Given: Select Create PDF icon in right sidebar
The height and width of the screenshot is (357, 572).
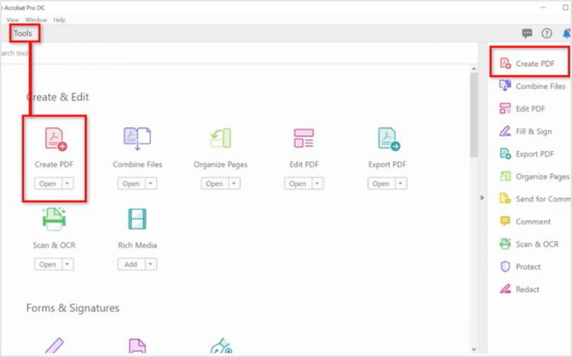Looking at the screenshot, I should pyautogui.click(x=505, y=63).
